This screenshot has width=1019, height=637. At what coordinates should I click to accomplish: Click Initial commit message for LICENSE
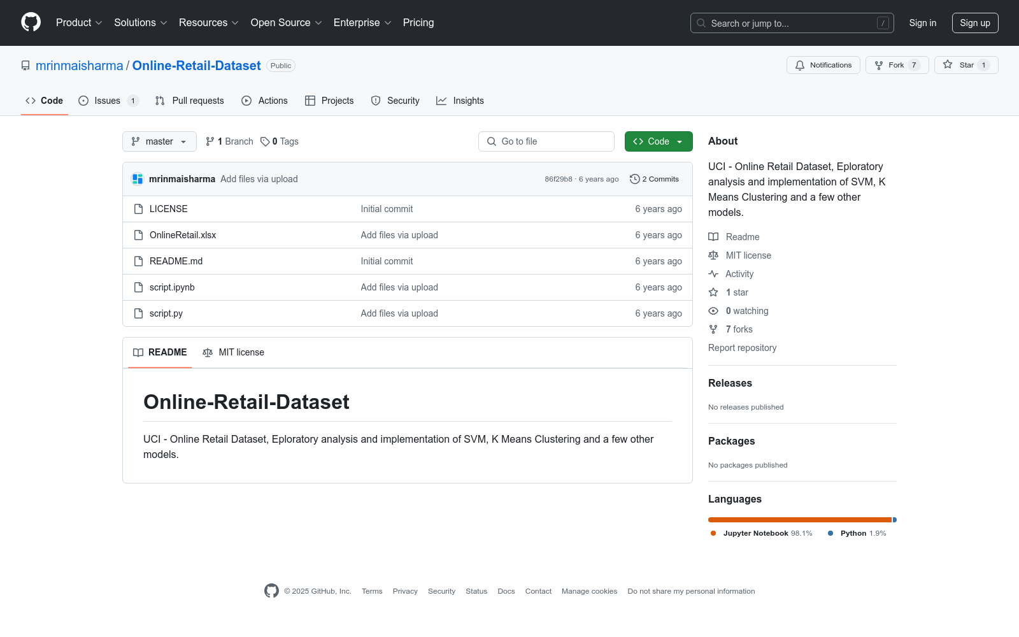(x=387, y=209)
